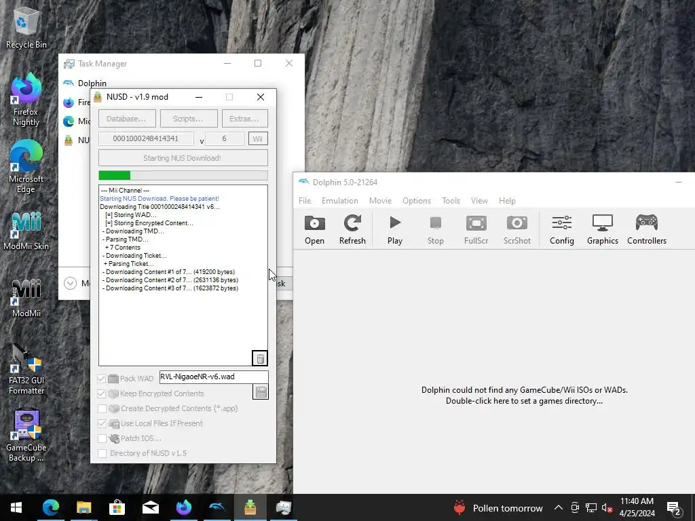Refresh the Dolphin game list

[352, 229]
